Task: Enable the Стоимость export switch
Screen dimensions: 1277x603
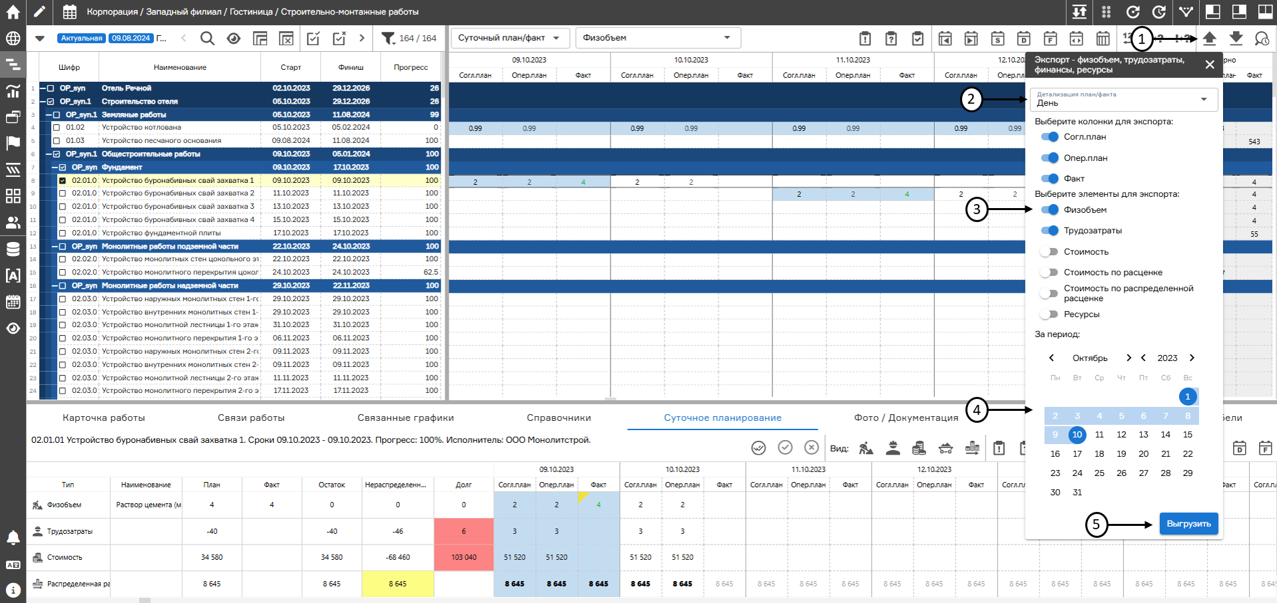Action: pyautogui.click(x=1050, y=252)
